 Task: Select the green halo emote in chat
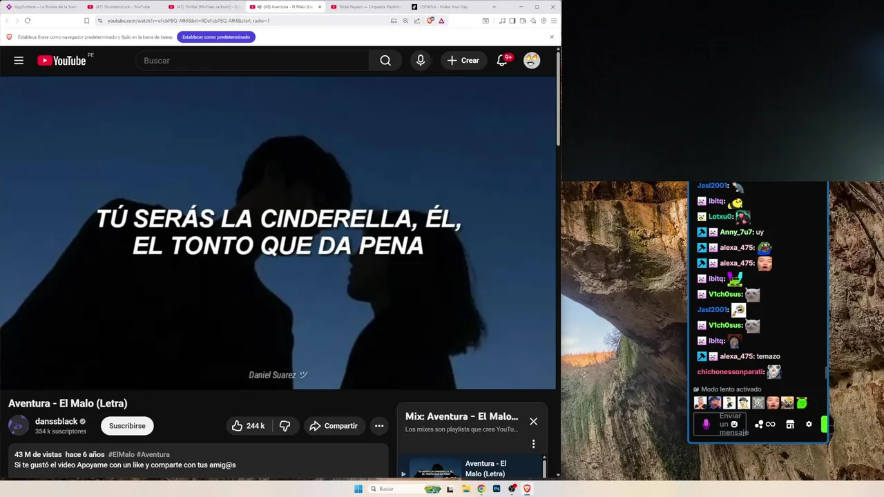(x=802, y=402)
